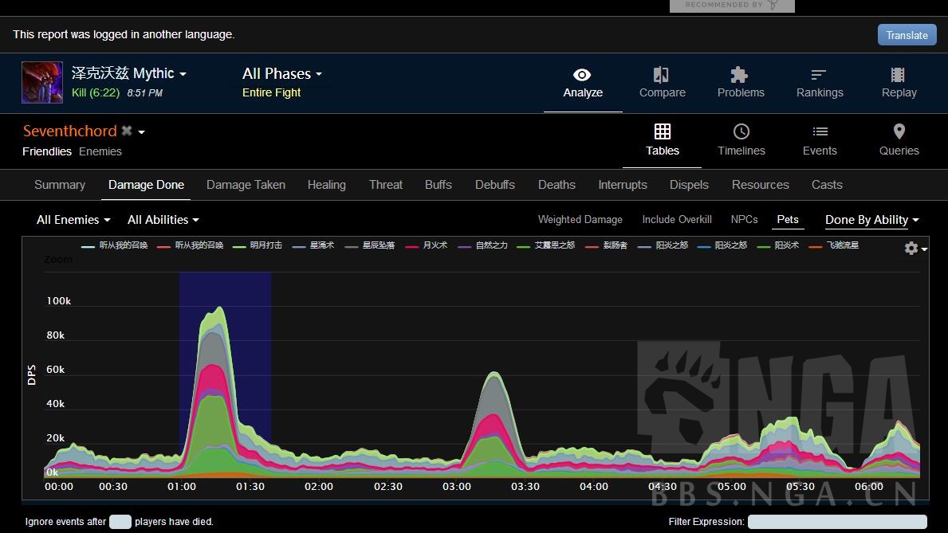
Task: Expand the 泽克沃兹 Mythic fight dropdown
Action: (x=129, y=74)
